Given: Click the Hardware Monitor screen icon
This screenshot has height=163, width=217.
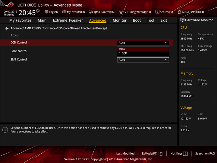Looking at the screenshot, I should coord(182,20).
